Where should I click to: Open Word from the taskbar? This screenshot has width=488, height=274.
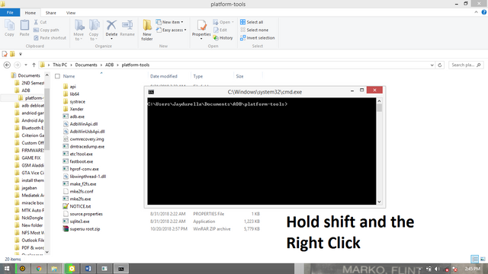[x=88, y=269]
